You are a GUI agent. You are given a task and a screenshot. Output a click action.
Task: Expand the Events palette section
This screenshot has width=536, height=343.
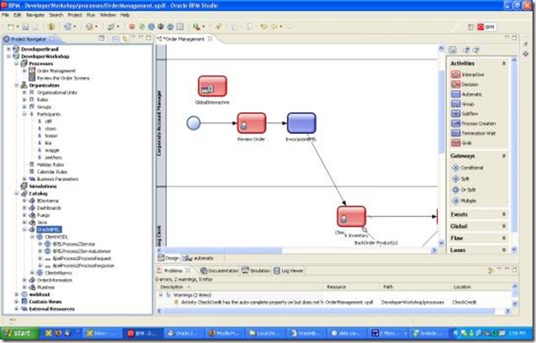(x=504, y=214)
